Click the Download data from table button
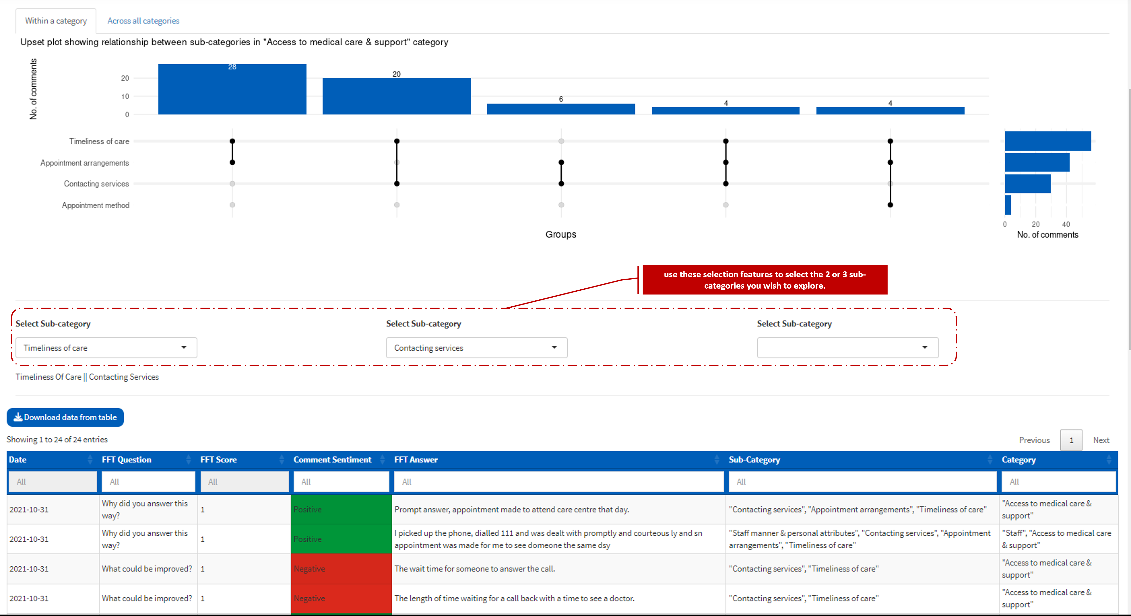Image resolution: width=1131 pixels, height=616 pixels. coord(65,417)
